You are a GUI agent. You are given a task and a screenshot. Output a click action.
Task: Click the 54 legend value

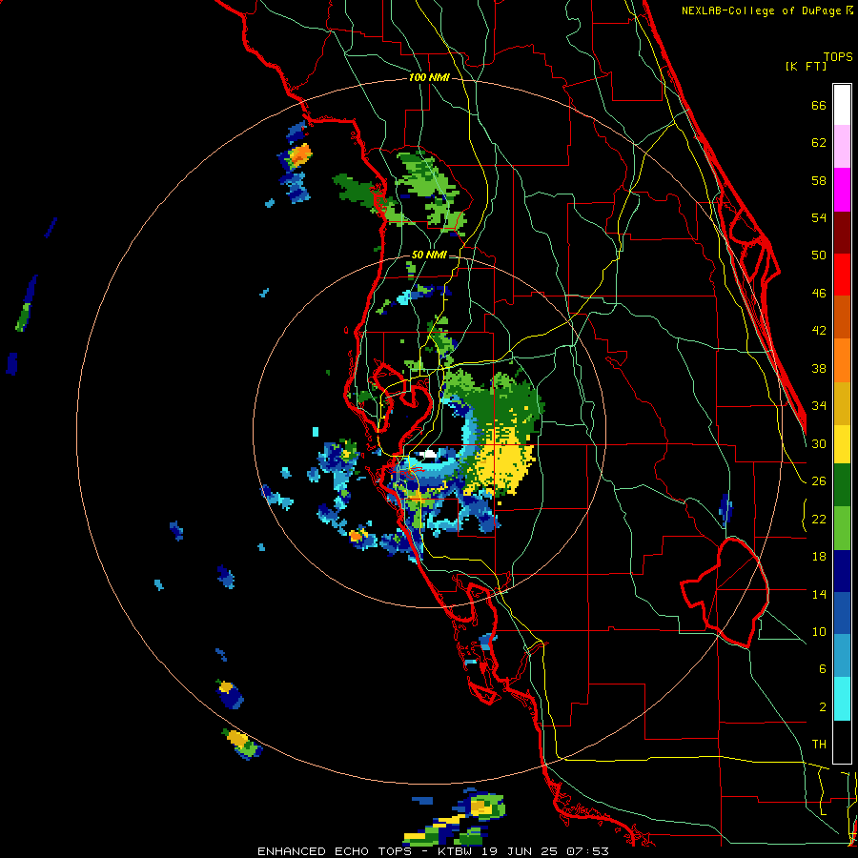819,217
